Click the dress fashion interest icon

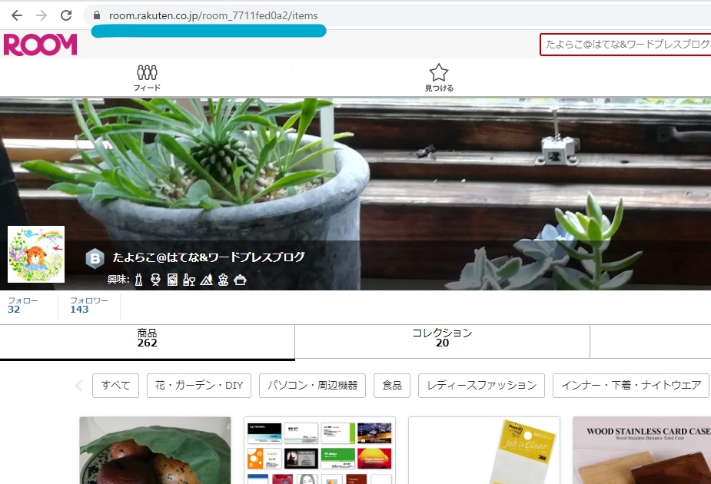point(139,280)
